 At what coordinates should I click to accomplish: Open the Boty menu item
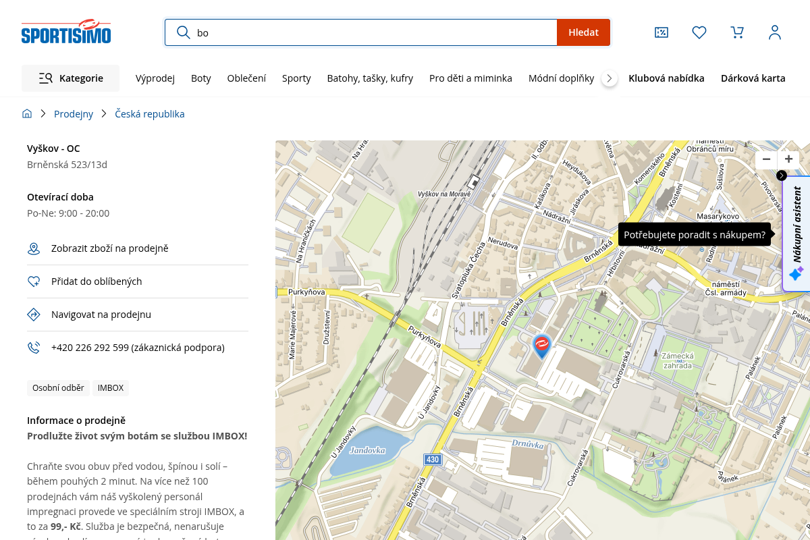click(201, 78)
